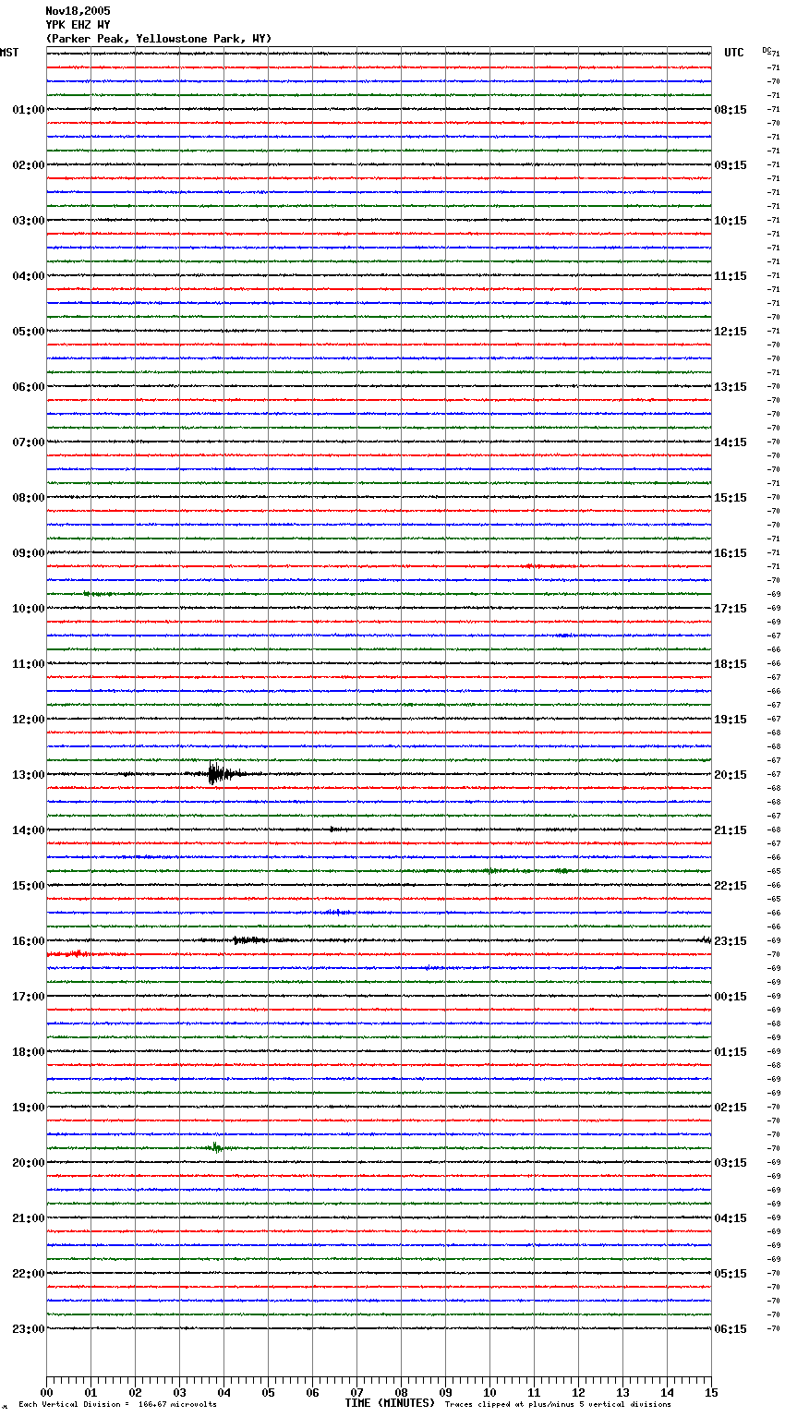Select the 16:00 MST hour label
This screenshot has height=1417, width=785.
pos(29,941)
